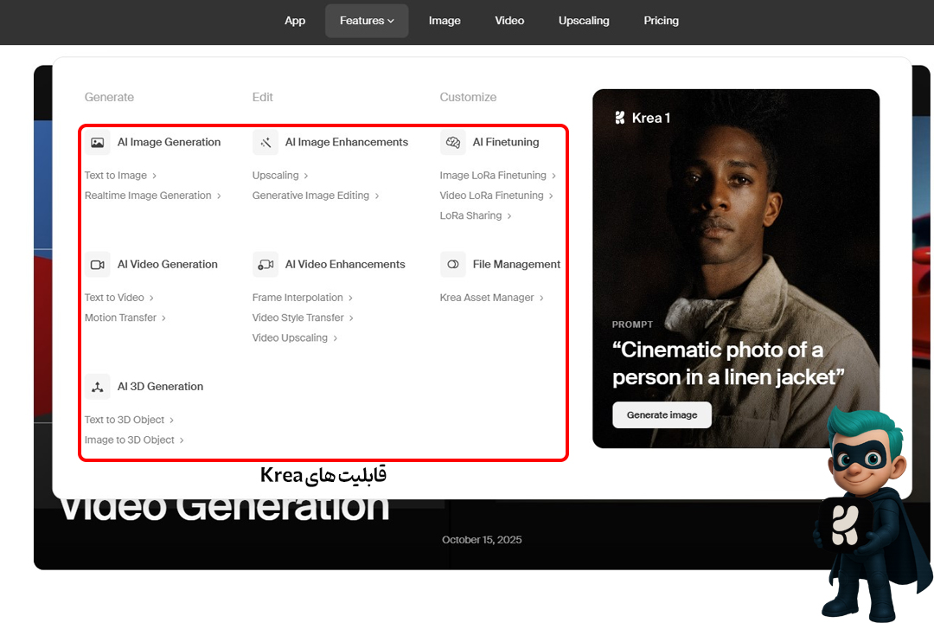This screenshot has width=934, height=623.
Task: Select Video in the top navigation
Action: coord(509,20)
